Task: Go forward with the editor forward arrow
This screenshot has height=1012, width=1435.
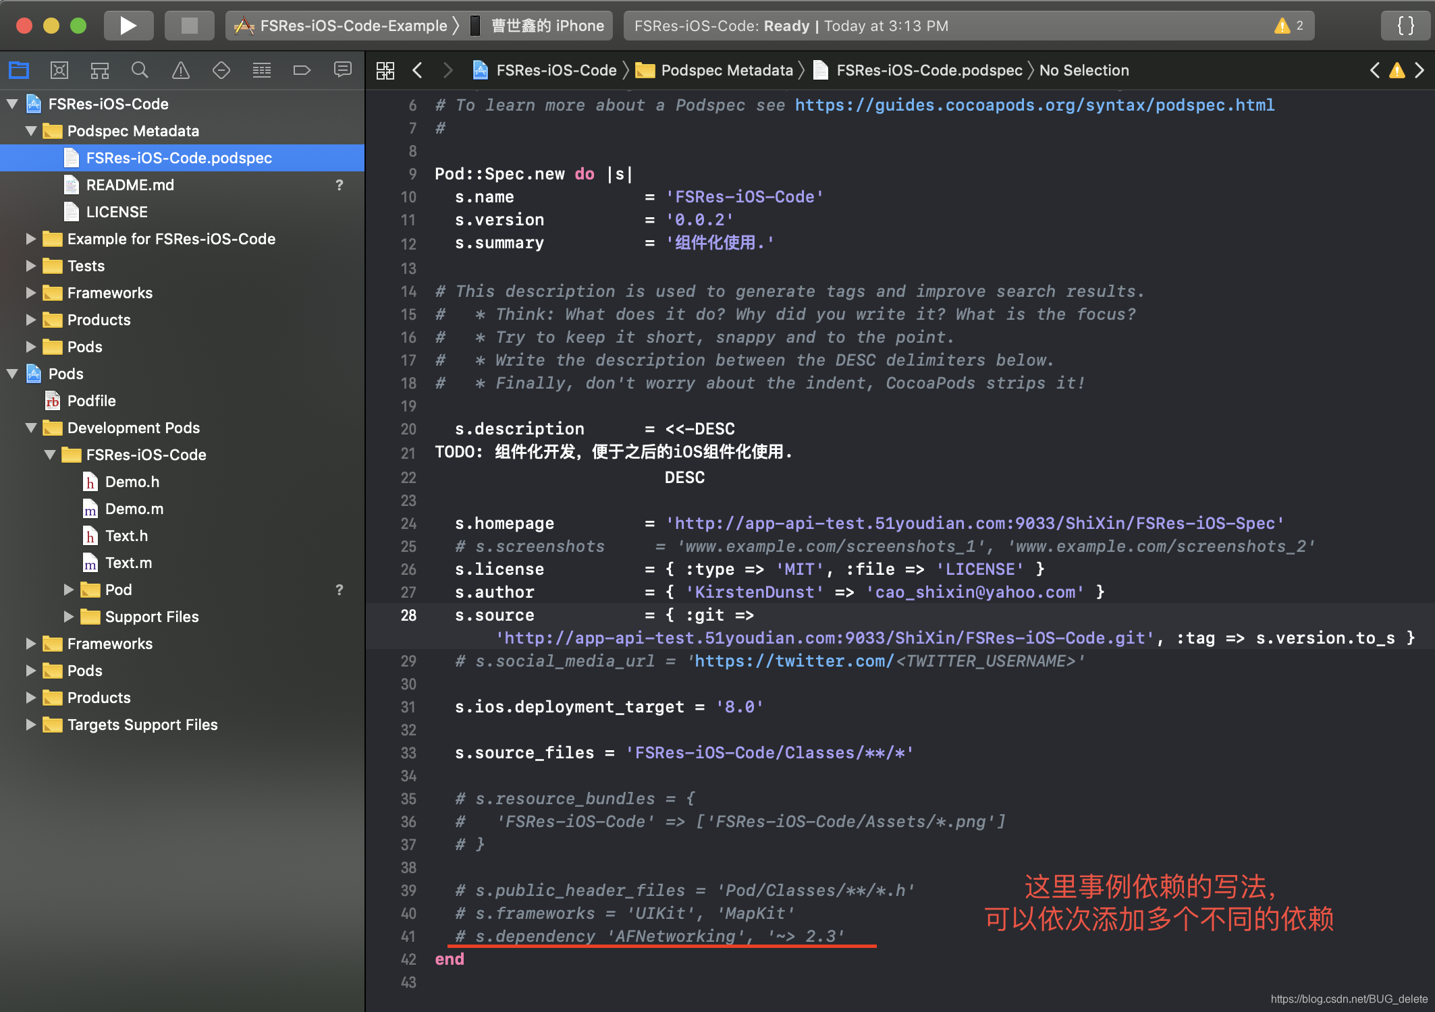Action: point(448,70)
